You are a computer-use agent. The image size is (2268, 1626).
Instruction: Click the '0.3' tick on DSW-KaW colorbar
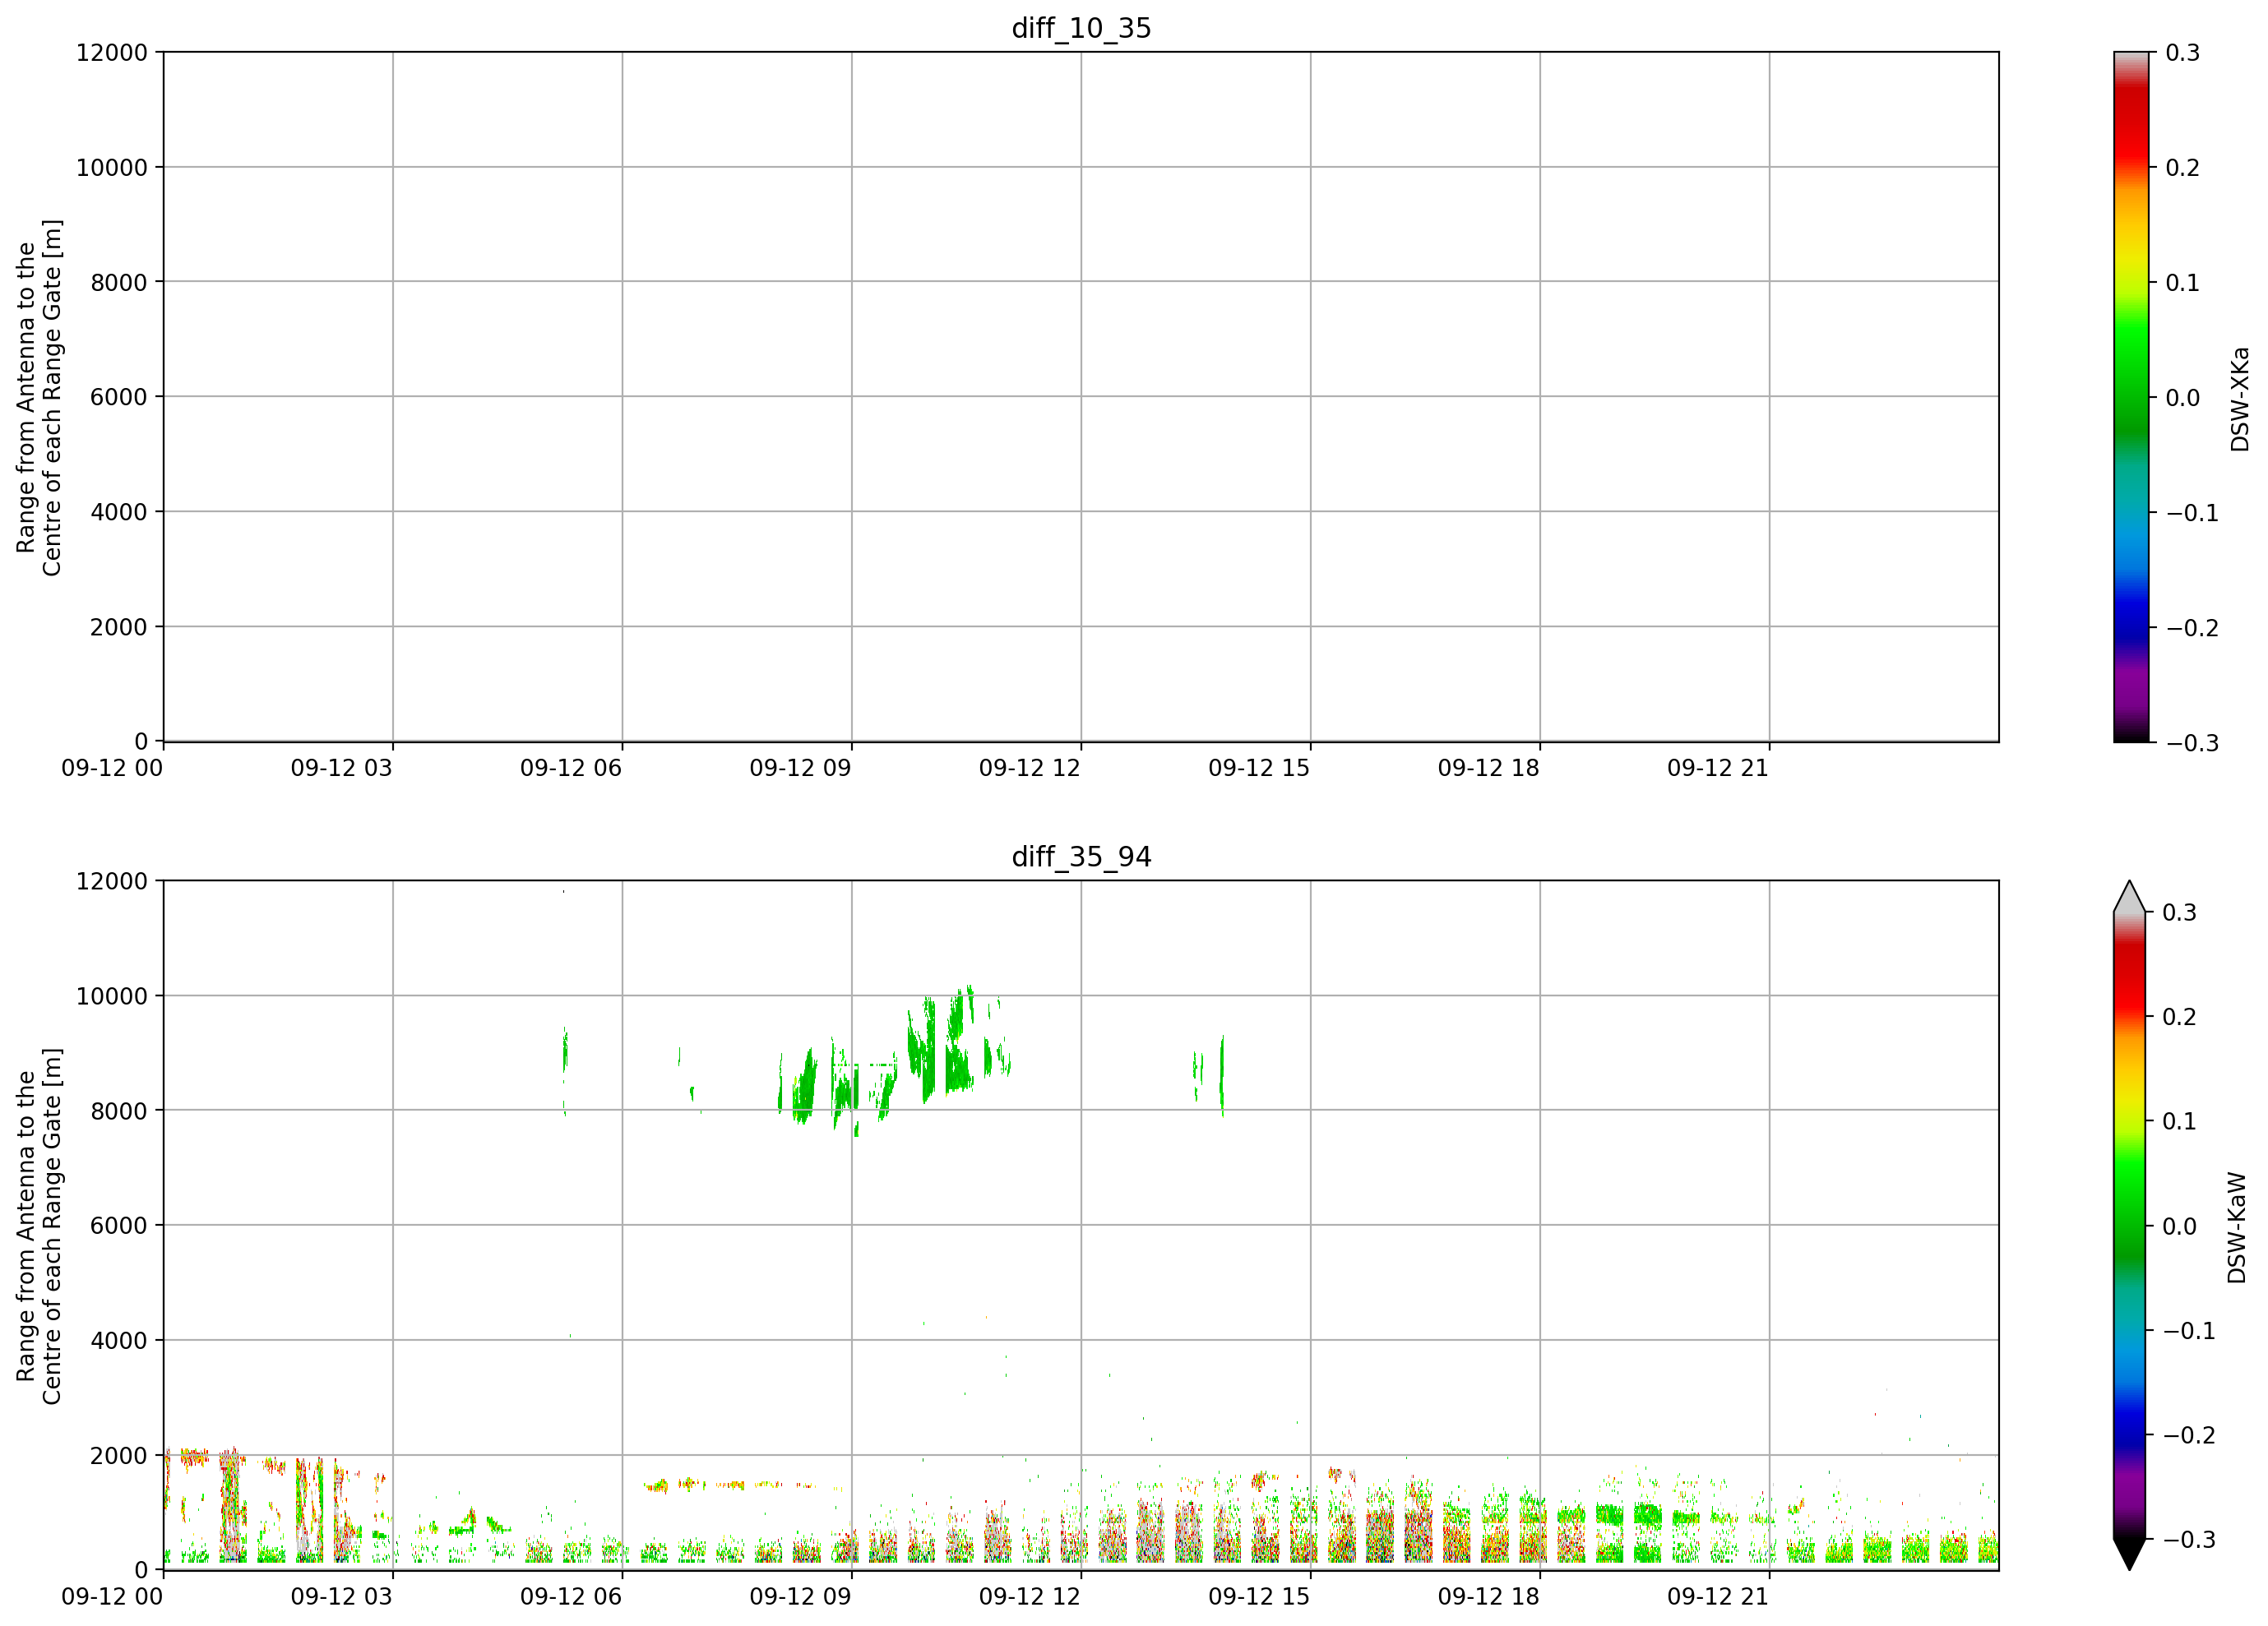(x=2180, y=912)
